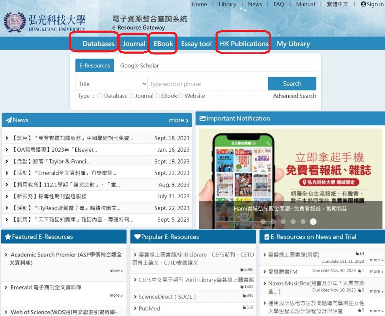Image resolution: width=385 pixels, height=316 pixels.
Task: Switch to the Google Scholar tab
Action: point(139,65)
